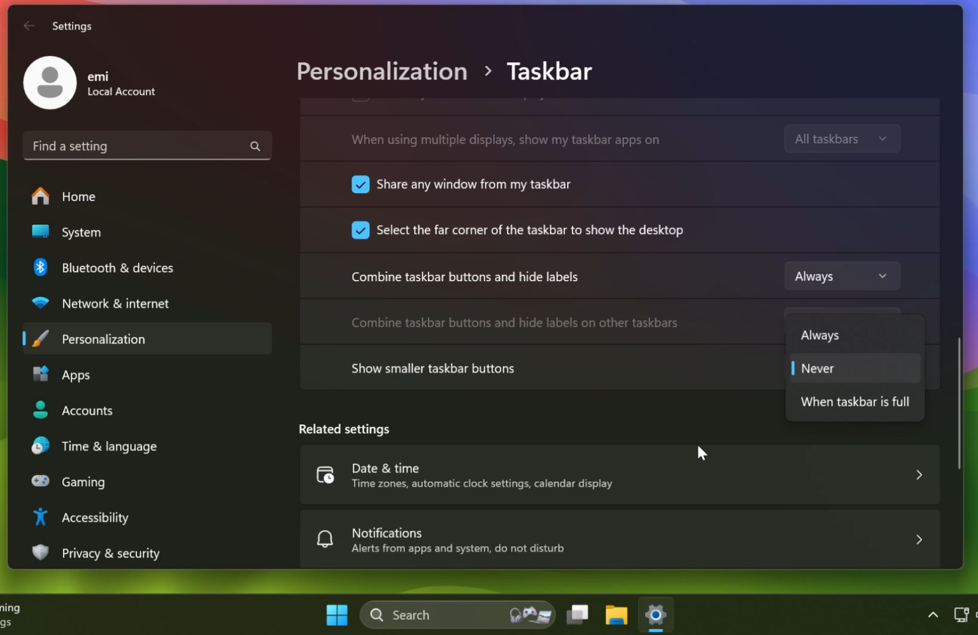This screenshot has height=635, width=978.
Task: Click the Date & time calendar icon
Action: [x=325, y=475]
